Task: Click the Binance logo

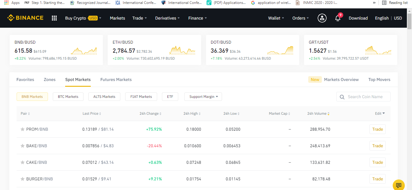Action: point(25,18)
